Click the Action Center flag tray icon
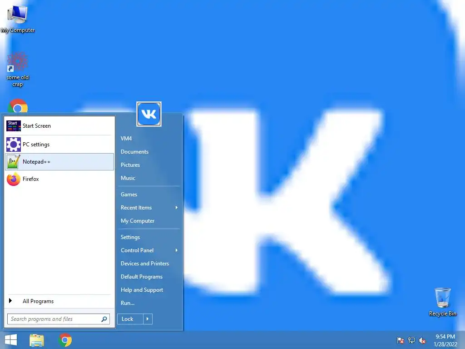 click(x=401, y=340)
